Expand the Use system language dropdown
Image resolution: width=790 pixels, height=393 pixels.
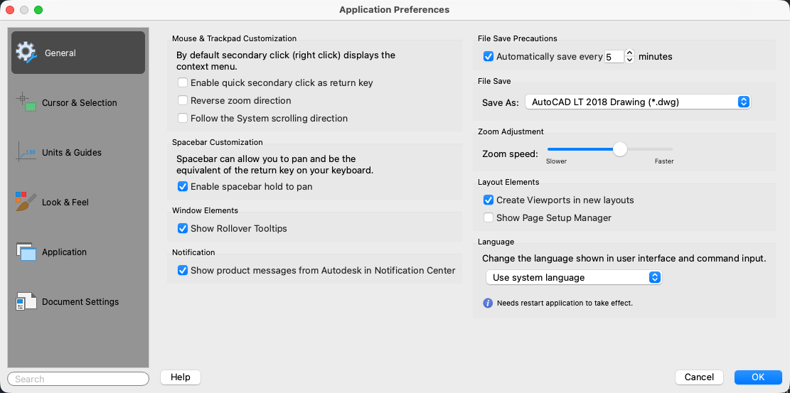tap(573, 277)
